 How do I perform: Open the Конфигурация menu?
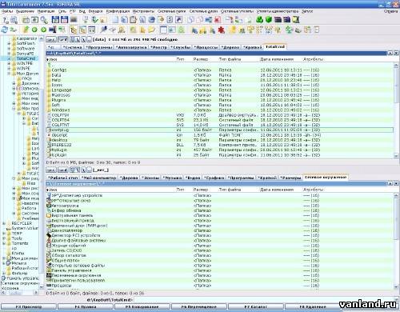point(118,11)
